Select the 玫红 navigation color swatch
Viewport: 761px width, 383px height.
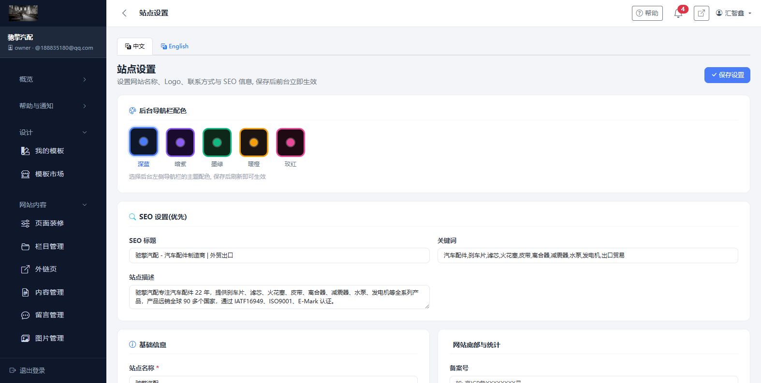291,142
